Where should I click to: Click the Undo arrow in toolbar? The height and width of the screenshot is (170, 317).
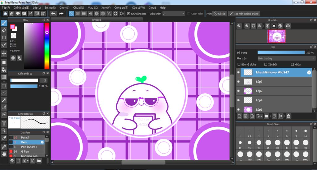click(x=53, y=14)
